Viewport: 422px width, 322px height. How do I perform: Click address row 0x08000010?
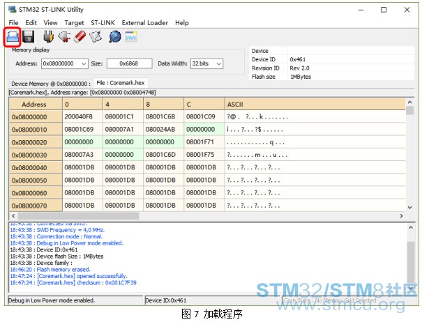tap(36, 130)
